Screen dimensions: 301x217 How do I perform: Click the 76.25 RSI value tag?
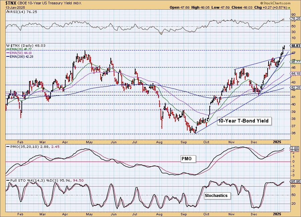[295, 19]
